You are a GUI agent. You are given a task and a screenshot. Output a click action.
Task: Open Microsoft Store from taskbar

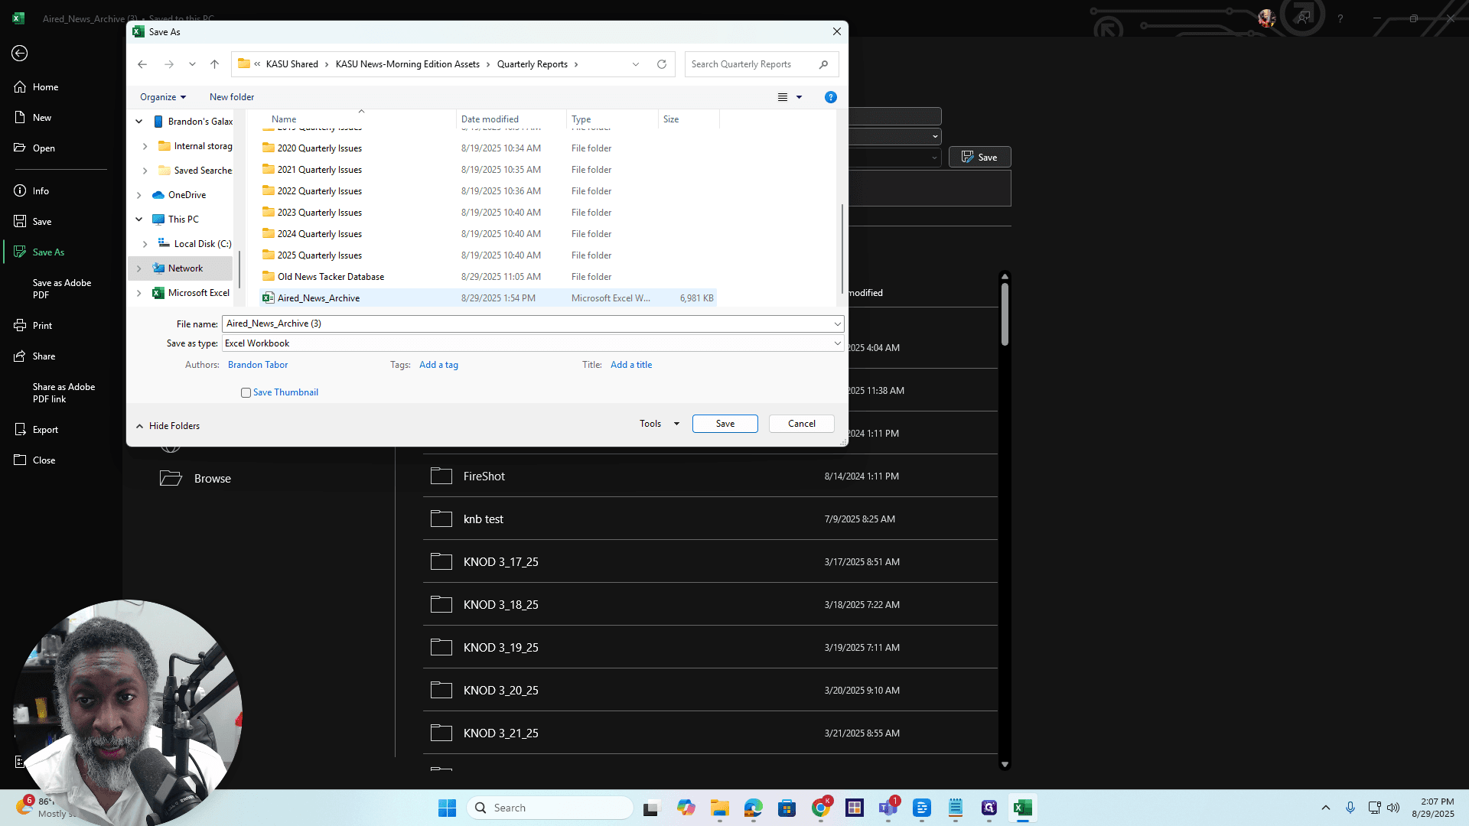[787, 808]
